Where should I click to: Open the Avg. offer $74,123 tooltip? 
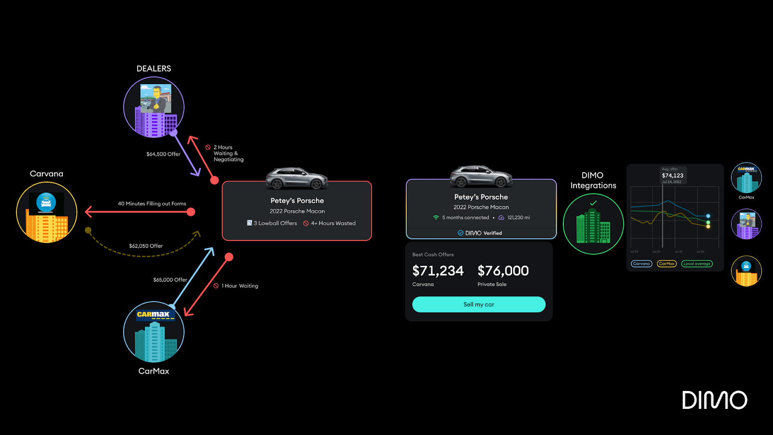point(673,174)
